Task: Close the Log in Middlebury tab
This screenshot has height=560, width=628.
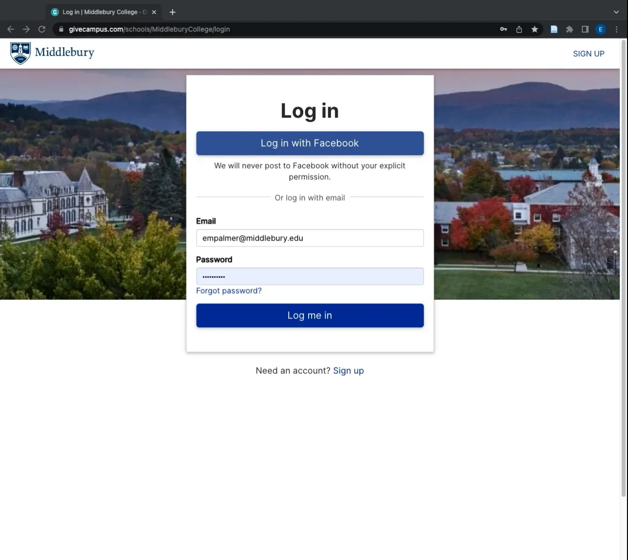Action: click(154, 12)
